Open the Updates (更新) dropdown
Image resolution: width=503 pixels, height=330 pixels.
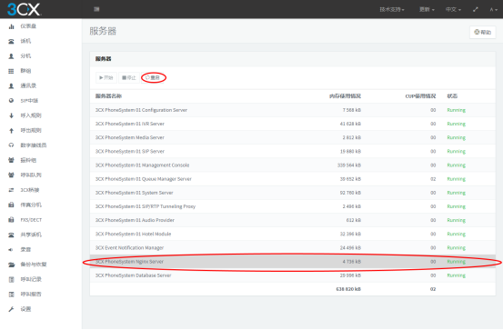tap(427, 10)
